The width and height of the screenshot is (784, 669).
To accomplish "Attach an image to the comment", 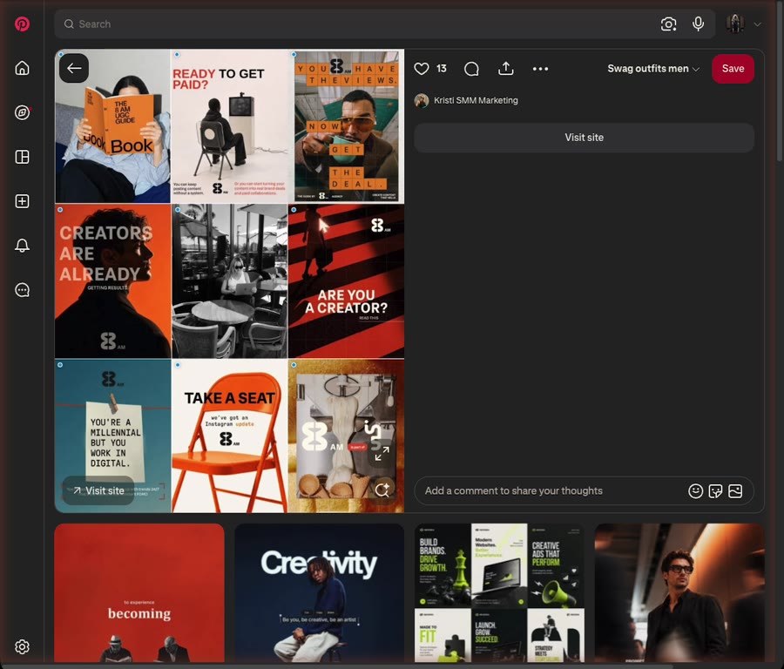I will click(735, 491).
